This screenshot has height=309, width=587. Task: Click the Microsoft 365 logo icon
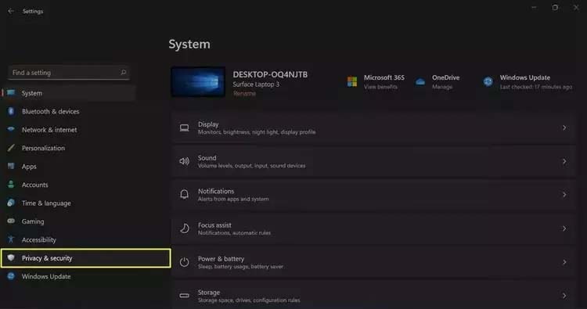352,81
